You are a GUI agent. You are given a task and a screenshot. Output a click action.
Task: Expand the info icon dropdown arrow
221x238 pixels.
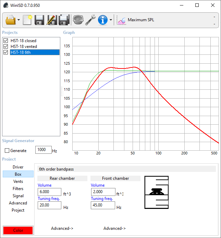111,20
